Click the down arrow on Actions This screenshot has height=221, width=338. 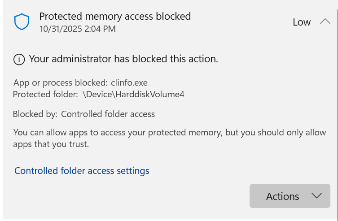coord(316,196)
